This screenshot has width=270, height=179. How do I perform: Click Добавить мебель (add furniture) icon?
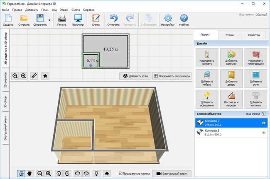tap(206, 79)
